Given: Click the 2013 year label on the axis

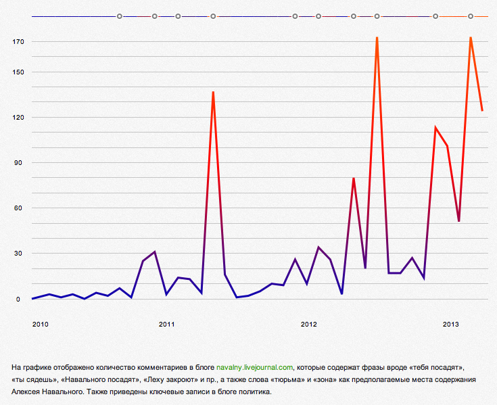Looking at the screenshot, I should [451, 324].
